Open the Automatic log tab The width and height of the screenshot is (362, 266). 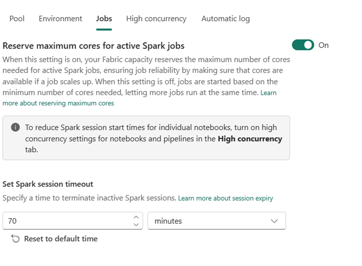click(226, 19)
